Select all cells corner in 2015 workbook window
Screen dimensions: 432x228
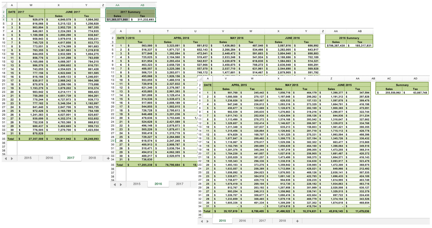click(200, 79)
